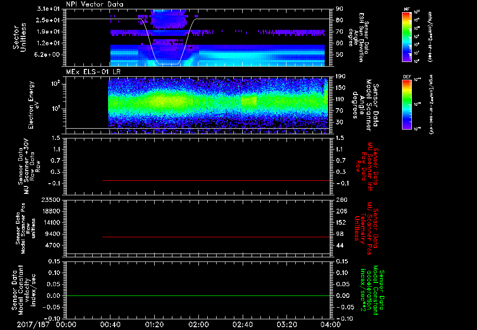The height and width of the screenshot is (330, 477).
Task: Click the 23500 scanner position tick label
Action: (x=50, y=199)
